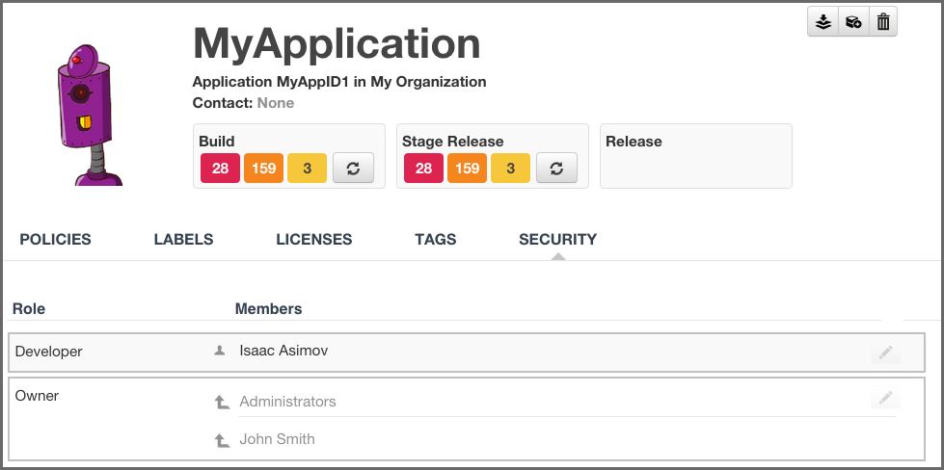Click Application MyAppID1 in My Organization text
The image size is (944, 470).
[339, 82]
